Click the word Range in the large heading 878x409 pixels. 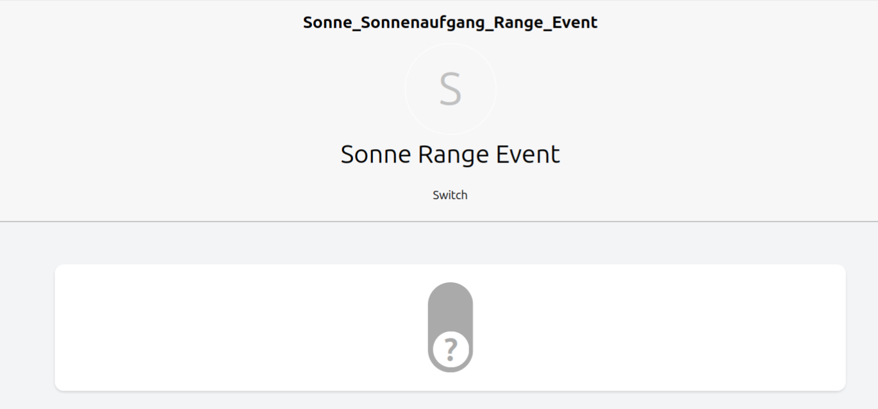(x=449, y=155)
